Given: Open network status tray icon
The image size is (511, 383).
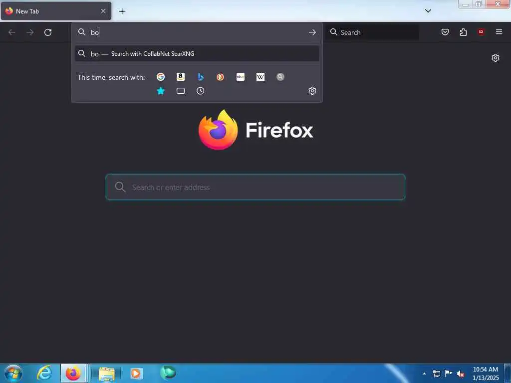Looking at the screenshot, I should (436, 374).
